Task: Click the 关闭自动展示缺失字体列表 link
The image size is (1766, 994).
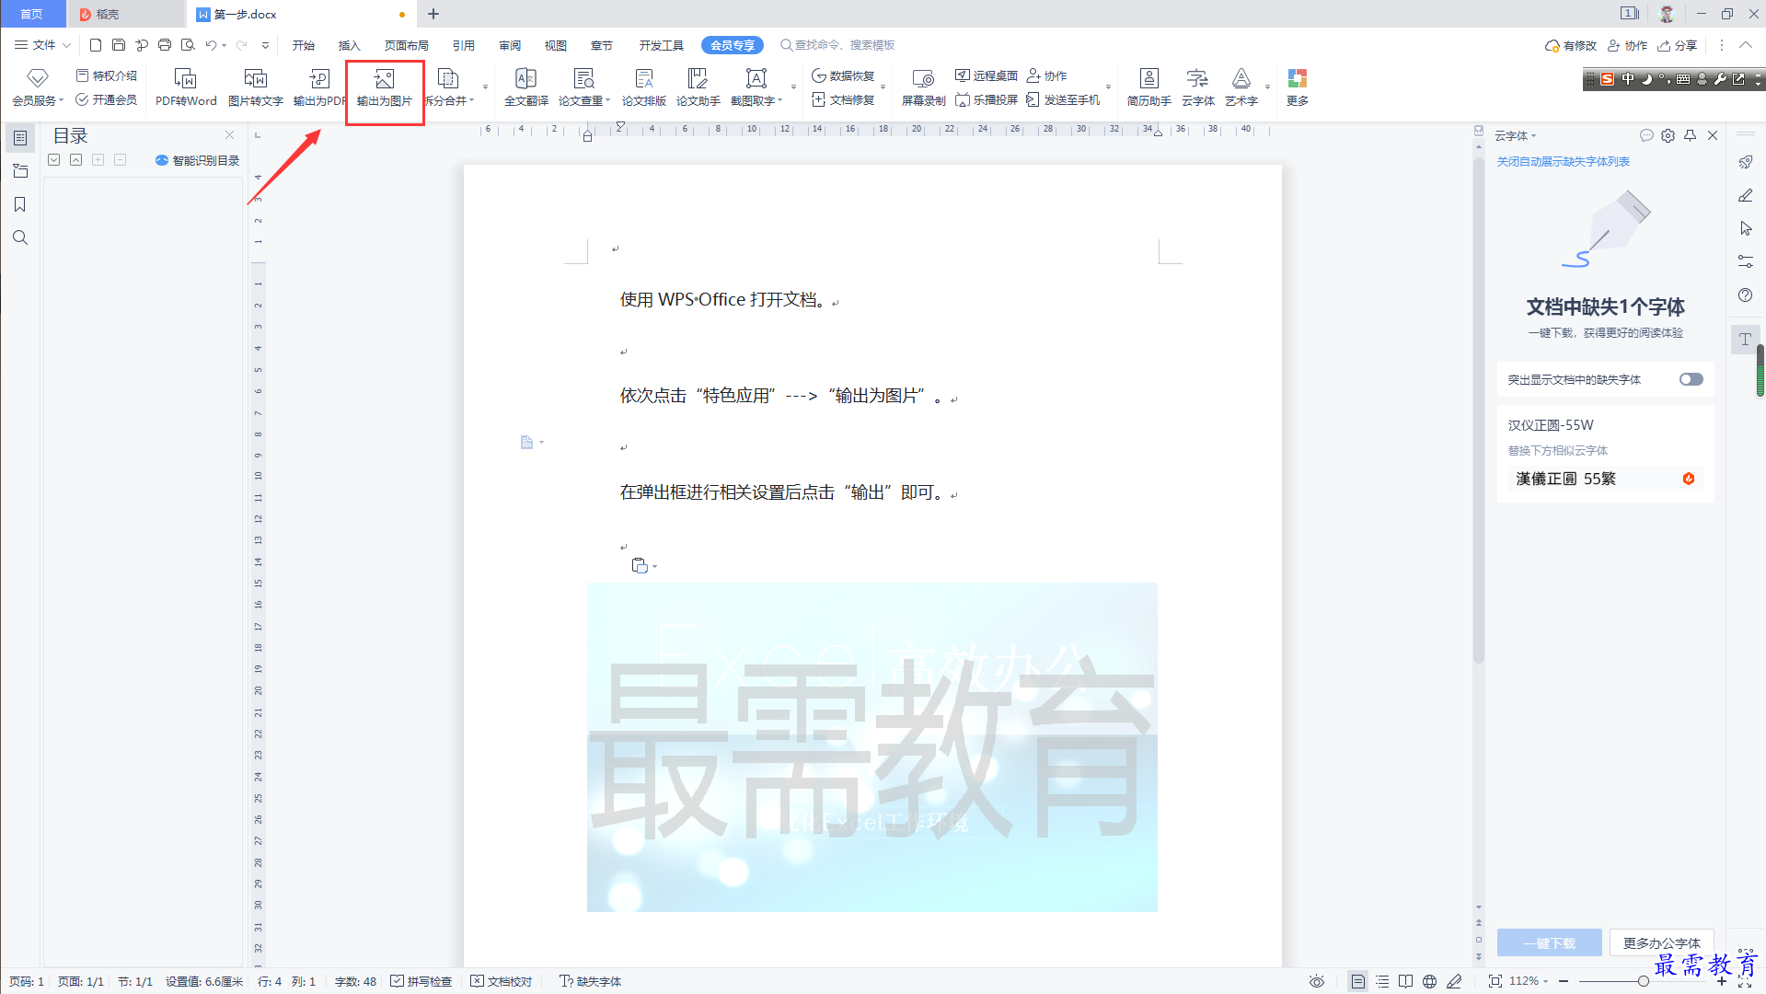Action: click(x=1563, y=161)
